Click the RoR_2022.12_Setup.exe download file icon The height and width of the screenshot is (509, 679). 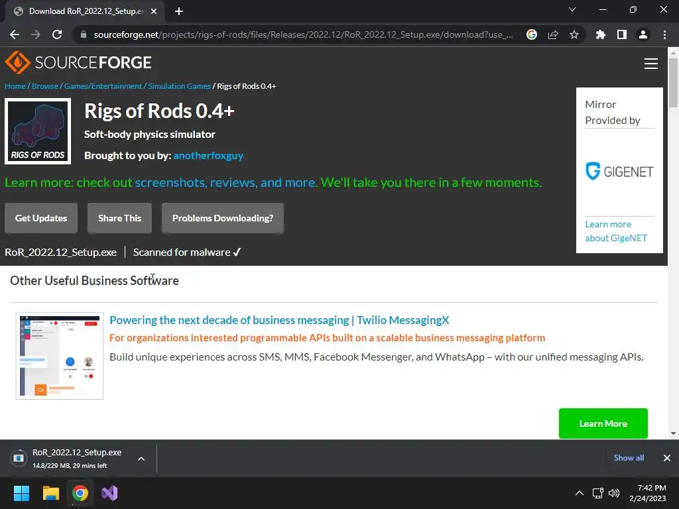(x=19, y=458)
